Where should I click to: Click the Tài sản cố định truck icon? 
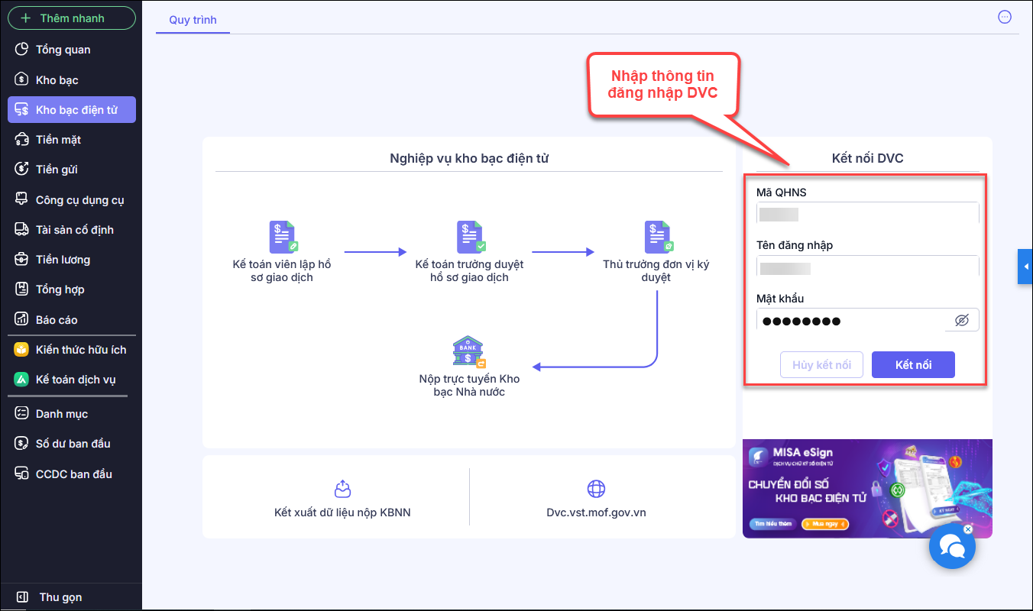click(x=22, y=230)
